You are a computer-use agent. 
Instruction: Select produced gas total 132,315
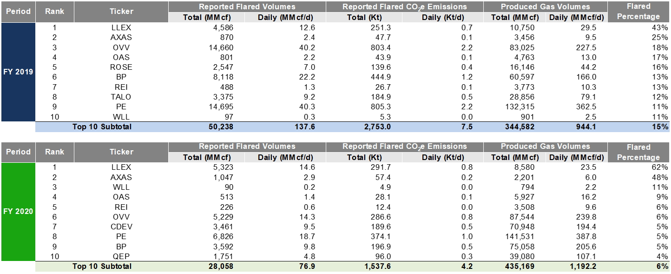click(x=521, y=107)
